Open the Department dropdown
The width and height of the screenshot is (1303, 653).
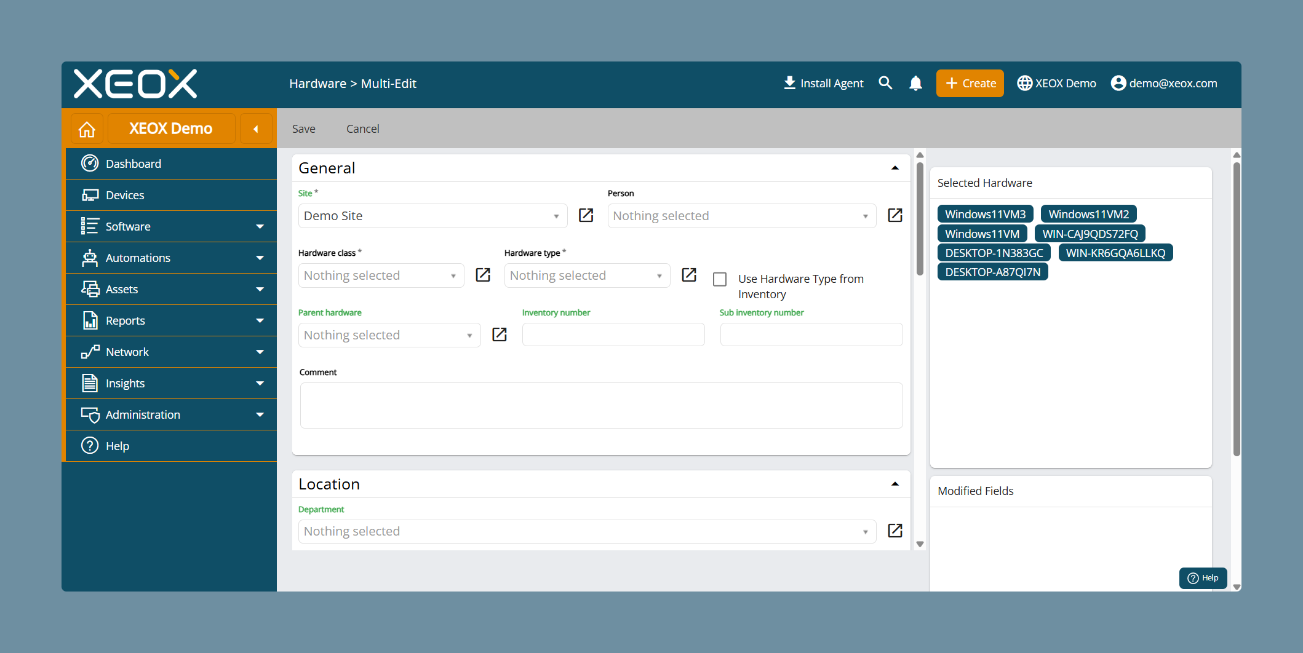(587, 531)
